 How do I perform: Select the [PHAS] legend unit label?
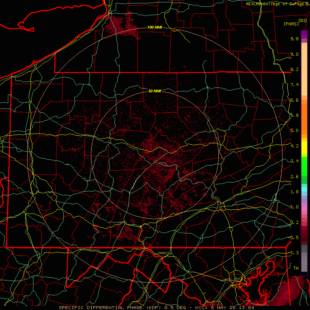click(291, 24)
